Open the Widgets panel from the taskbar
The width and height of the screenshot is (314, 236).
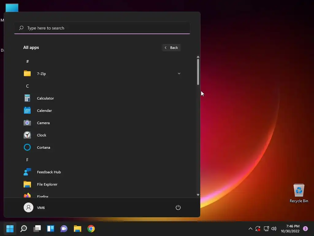[x=51, y=228]
